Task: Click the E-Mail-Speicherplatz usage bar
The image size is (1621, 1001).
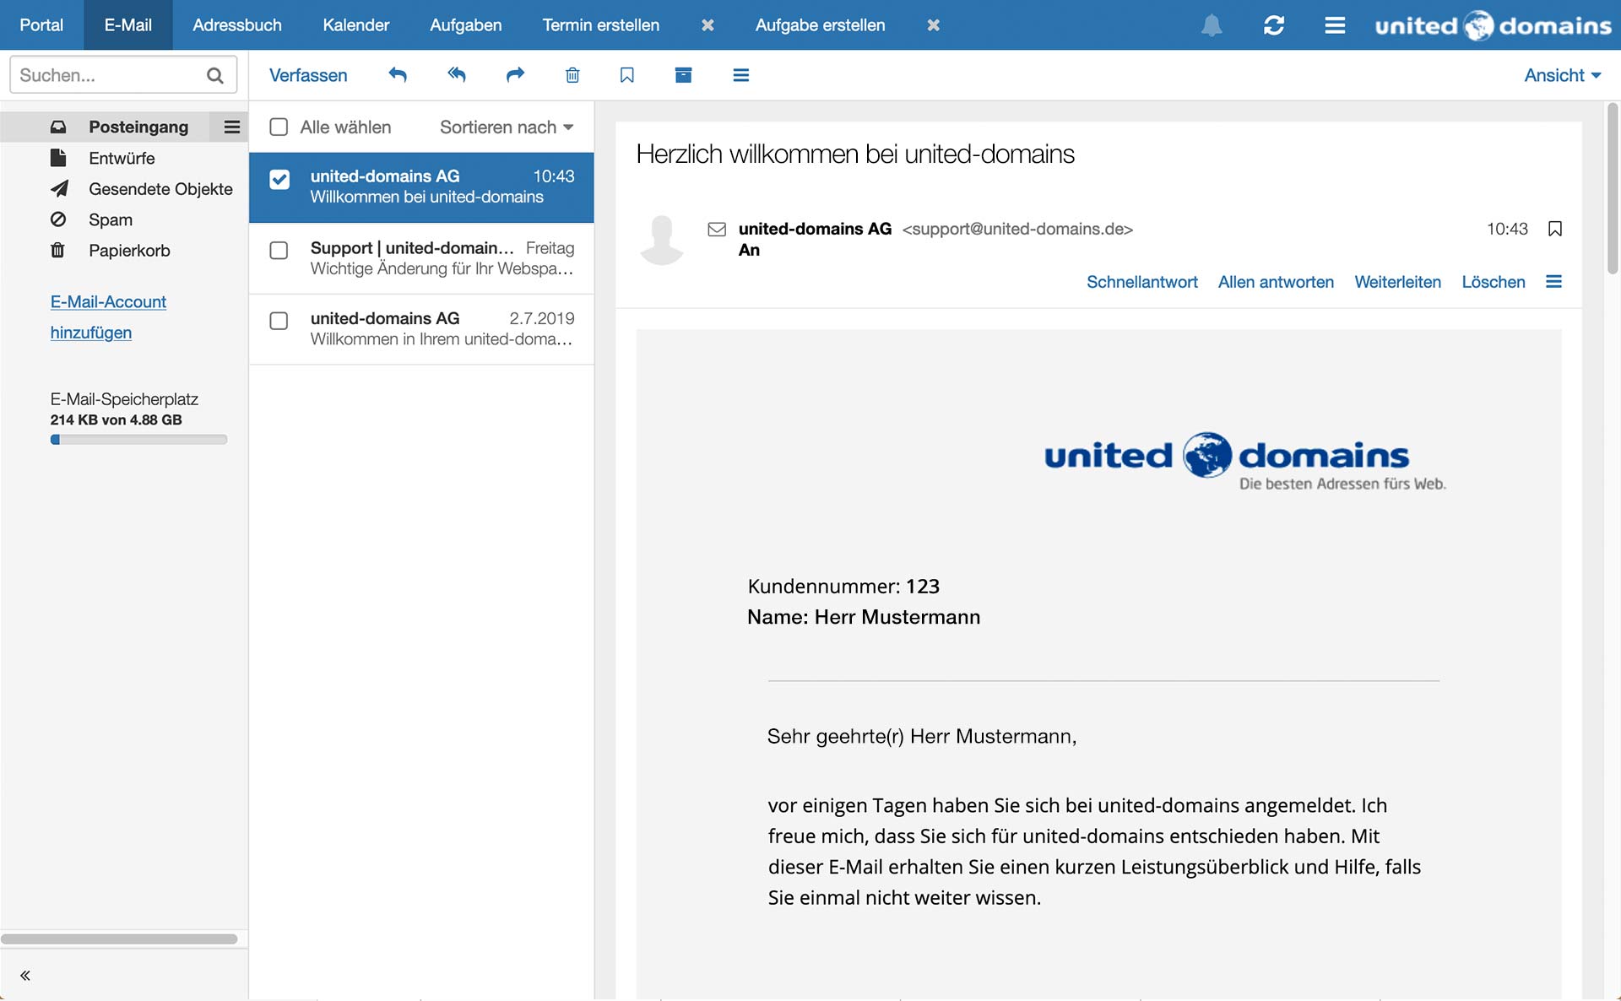Action: click(138, 440)
